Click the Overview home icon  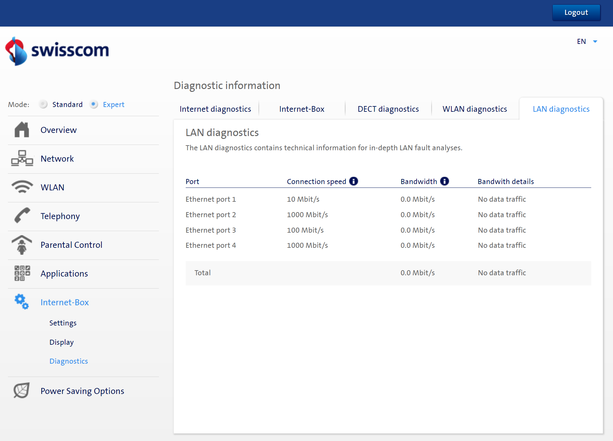(x=21, y=130)
